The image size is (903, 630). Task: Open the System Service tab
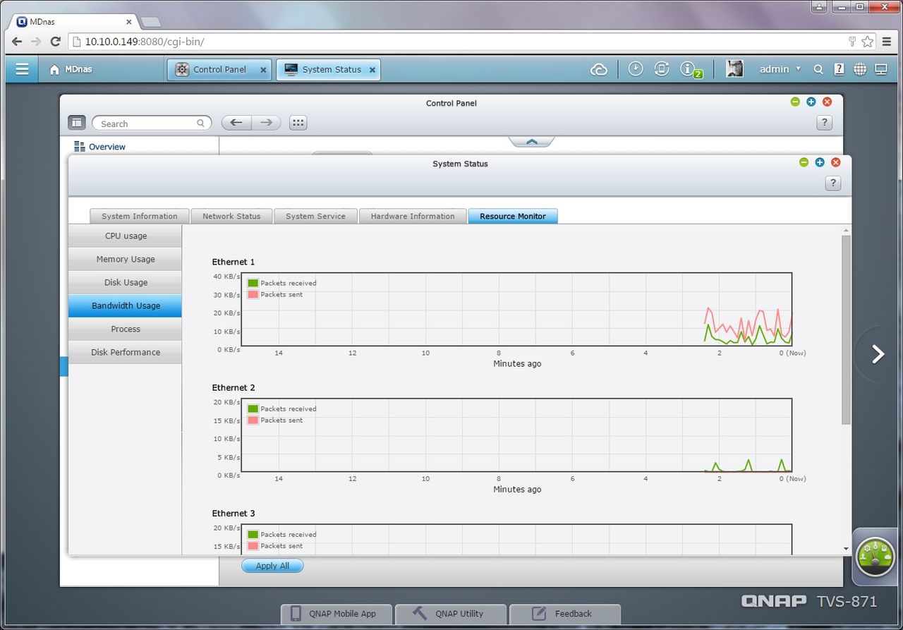pyautogui.click(x=315, y=216)
